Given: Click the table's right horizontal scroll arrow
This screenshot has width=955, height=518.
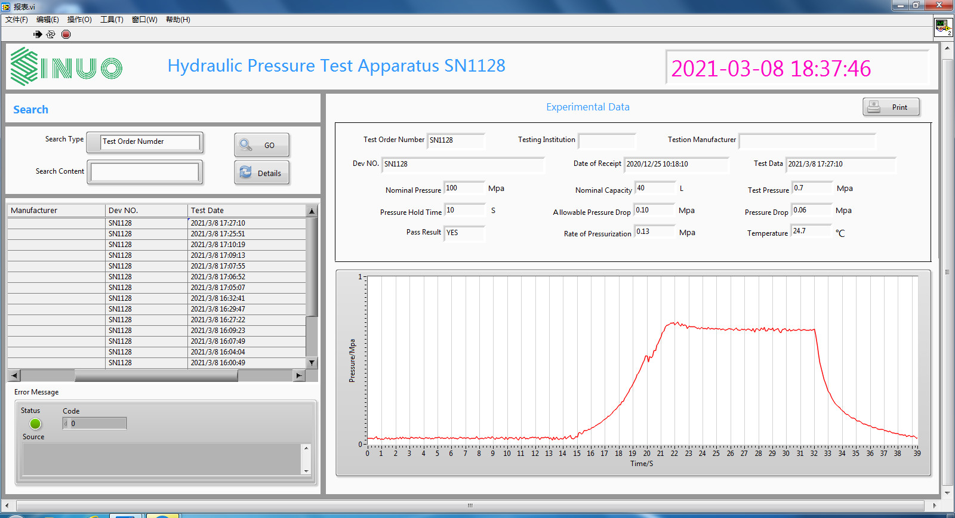Looking at the screenshot, I should (x=299, y=375).
